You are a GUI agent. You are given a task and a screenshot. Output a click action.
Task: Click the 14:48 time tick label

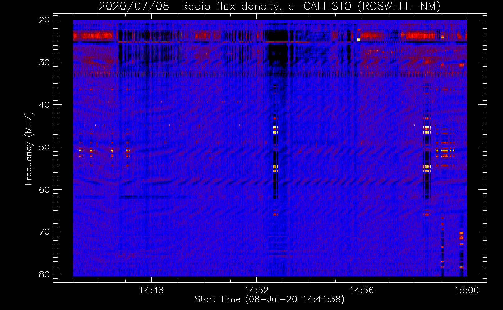click(x=151, y=290)
